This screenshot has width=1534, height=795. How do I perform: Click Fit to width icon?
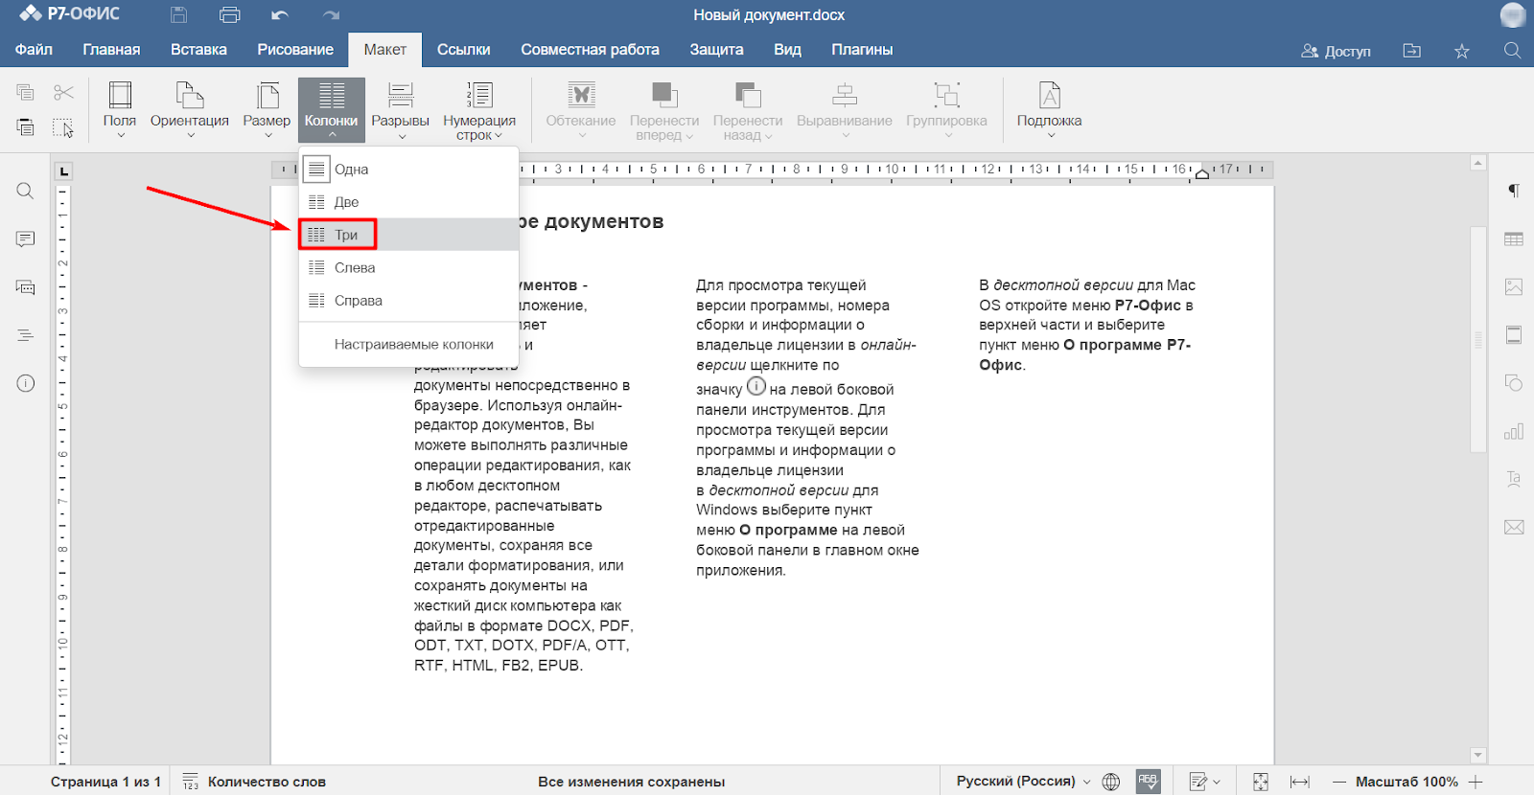(1300, 782)
